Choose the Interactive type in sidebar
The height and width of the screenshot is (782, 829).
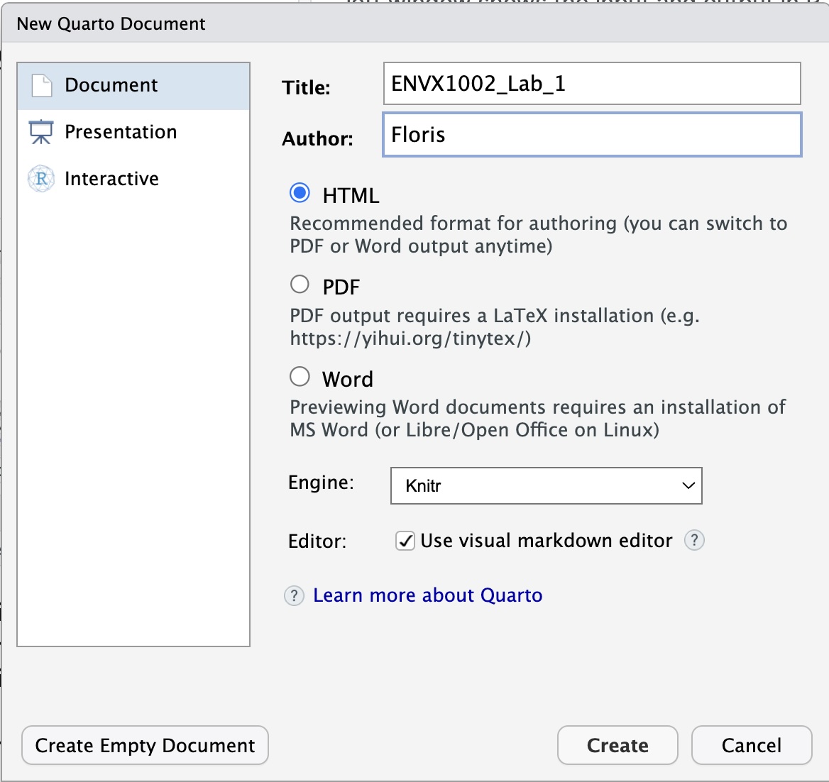pyautogui.click(x=133, y=179)
